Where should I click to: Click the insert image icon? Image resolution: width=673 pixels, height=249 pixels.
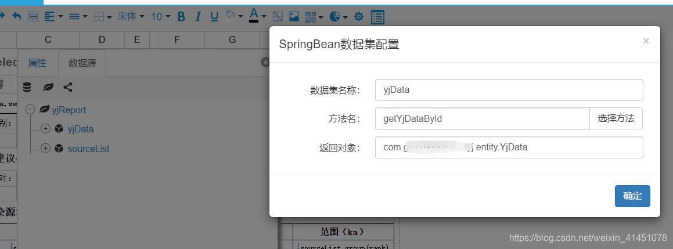(294, 16)
